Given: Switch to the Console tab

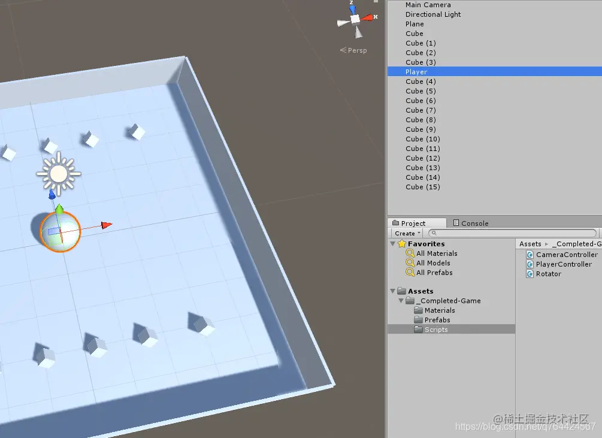Looking at the screenshot, I should click(x=471, y=223).
